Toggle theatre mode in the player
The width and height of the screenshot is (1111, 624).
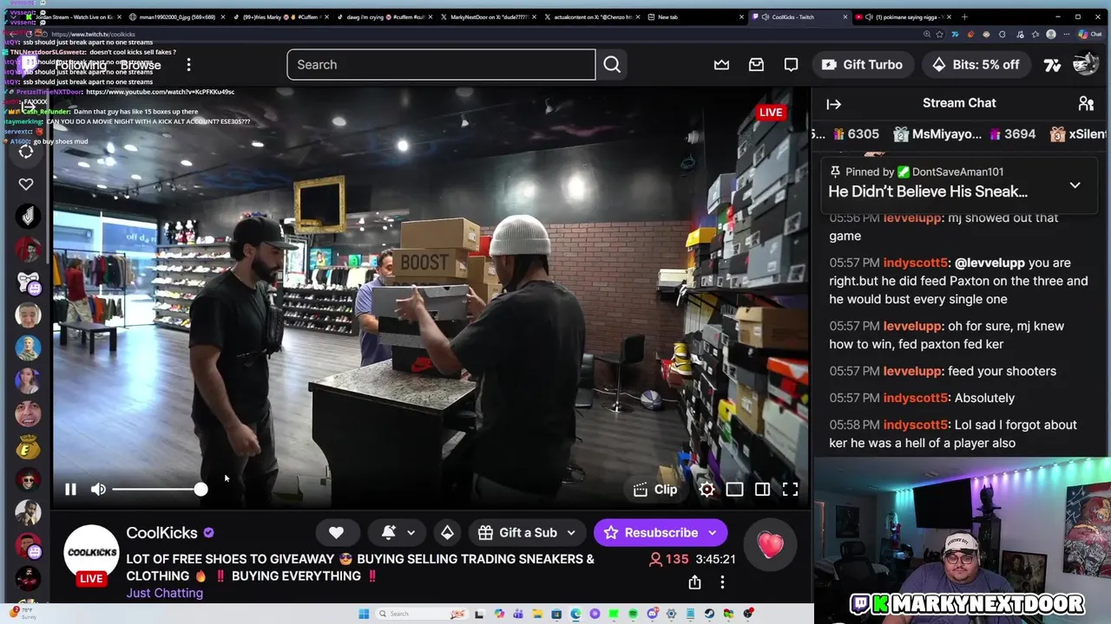pos(734,490)
